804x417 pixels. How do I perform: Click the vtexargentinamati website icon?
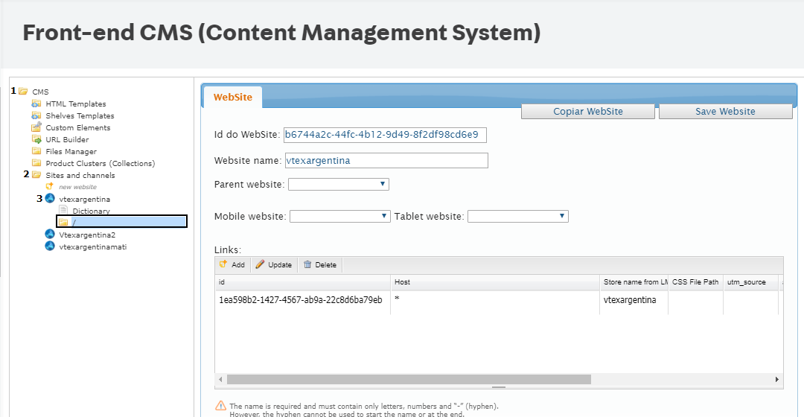(50, 246)
